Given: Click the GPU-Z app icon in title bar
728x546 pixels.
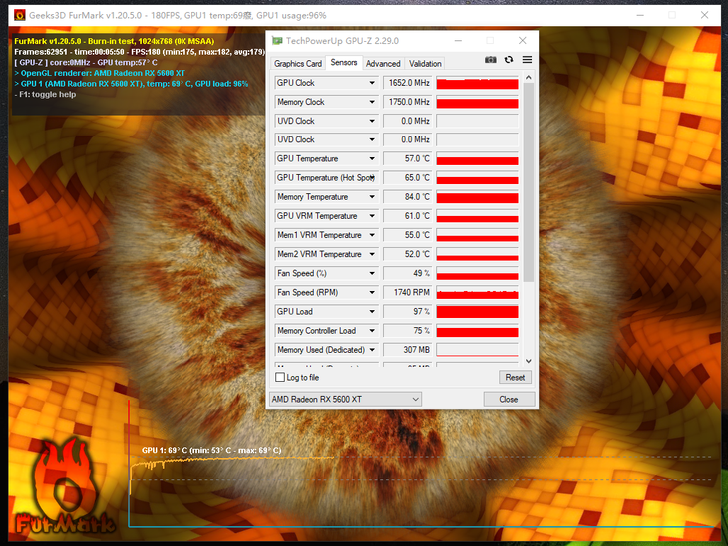Looking at the screenshot, I should coord(277,41).
